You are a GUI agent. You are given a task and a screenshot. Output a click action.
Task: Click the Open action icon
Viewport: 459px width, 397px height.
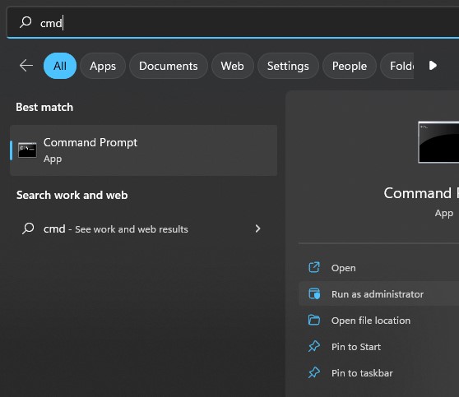(314, 267)
